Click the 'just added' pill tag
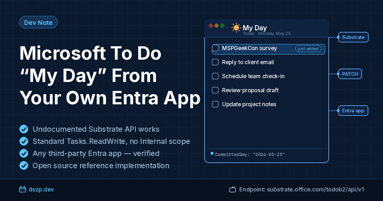The height and width of the screenshot is (201, 383). (x=308, y=49)
